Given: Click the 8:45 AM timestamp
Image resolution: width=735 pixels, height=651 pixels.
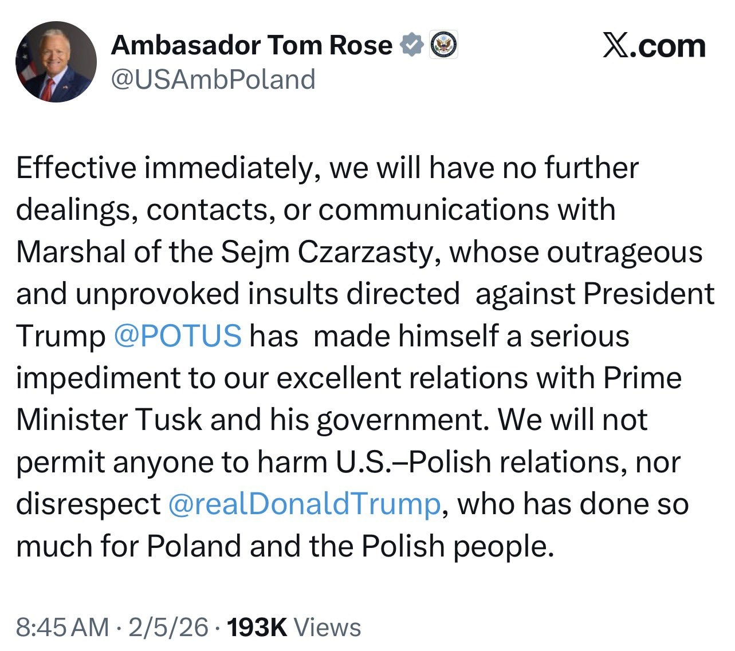Looking at the screenshot, I should [x=62, y=628].
